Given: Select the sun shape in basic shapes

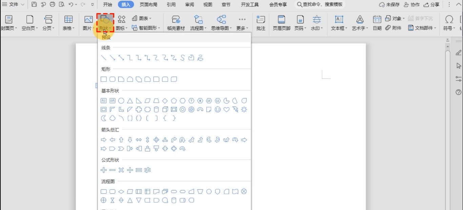Looking at the screenshot, I should (x=244, y=110).
